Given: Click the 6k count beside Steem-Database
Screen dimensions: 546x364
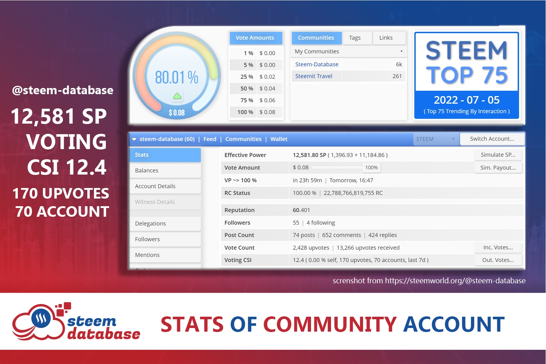Looking at the screenshot, I should click(x=399, y=64).
